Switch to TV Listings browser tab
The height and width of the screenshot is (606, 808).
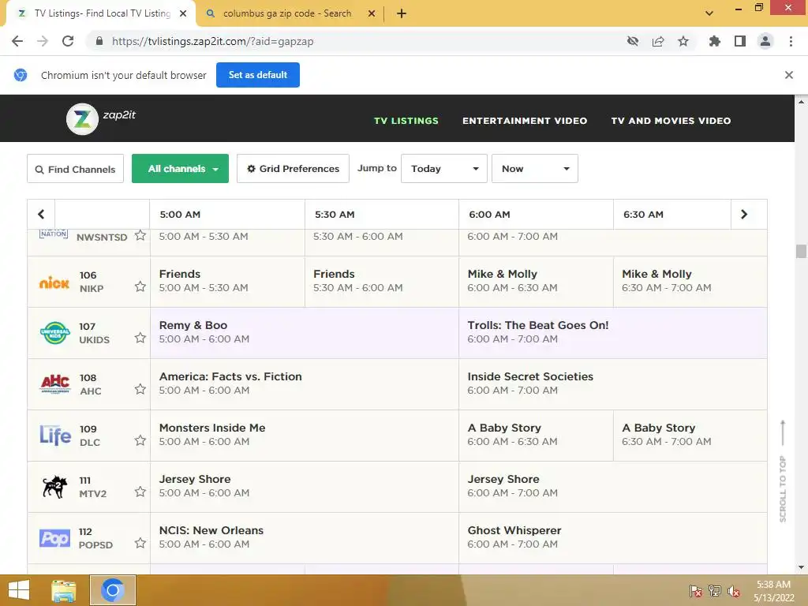coord(102,13)
